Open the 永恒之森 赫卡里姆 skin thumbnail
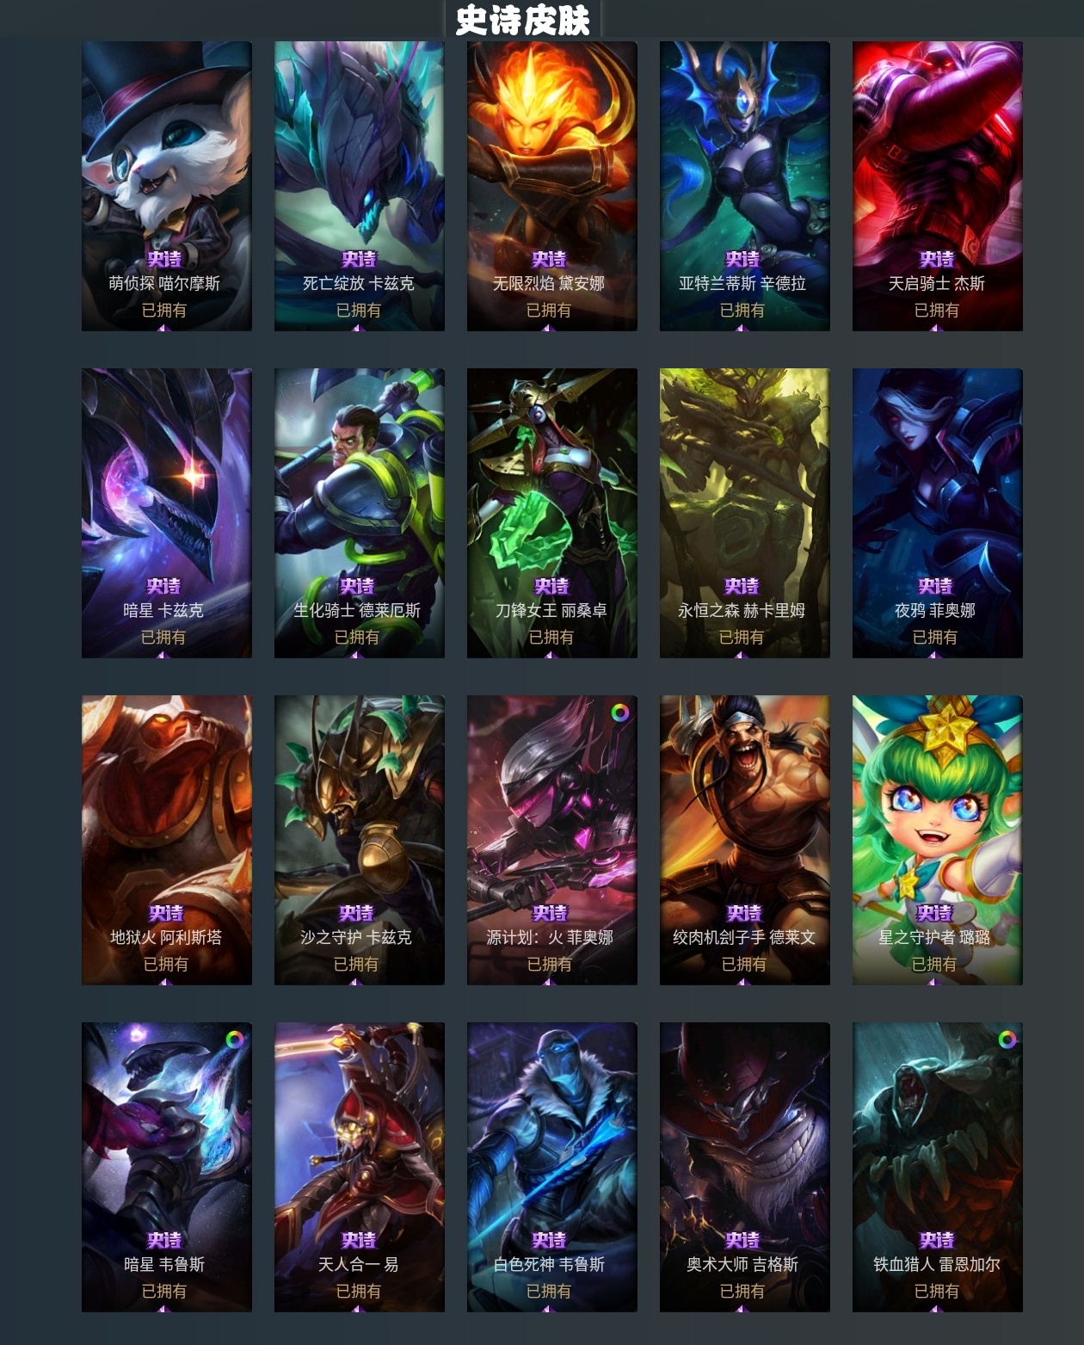 pos(745,513)
